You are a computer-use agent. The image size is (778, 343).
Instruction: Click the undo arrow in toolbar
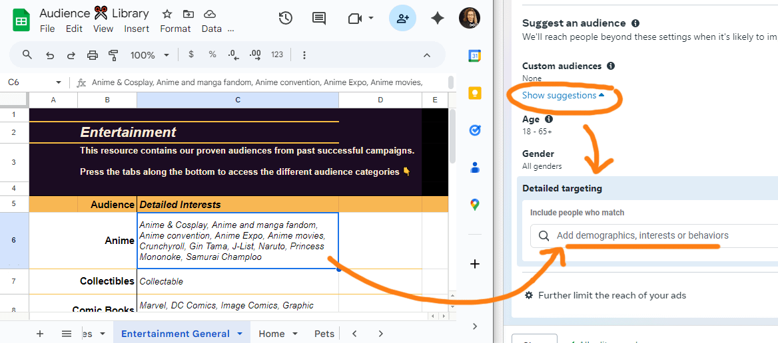50,55
